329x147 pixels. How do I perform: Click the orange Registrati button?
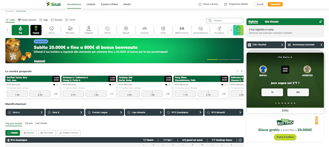coord(275,4)
